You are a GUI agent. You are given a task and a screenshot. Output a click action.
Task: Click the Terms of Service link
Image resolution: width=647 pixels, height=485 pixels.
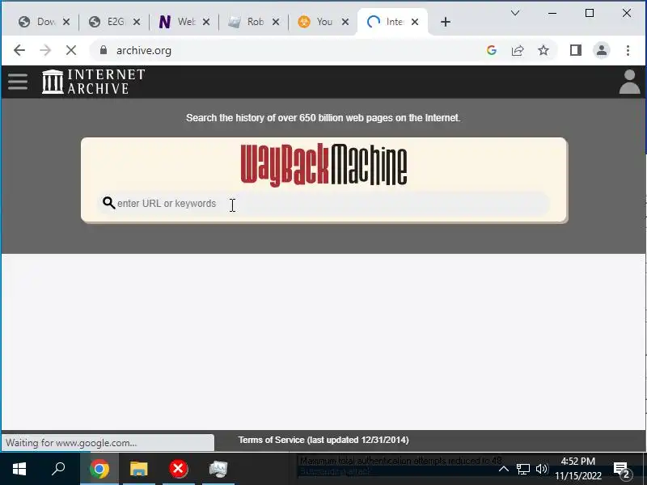(x=323, y=440)
